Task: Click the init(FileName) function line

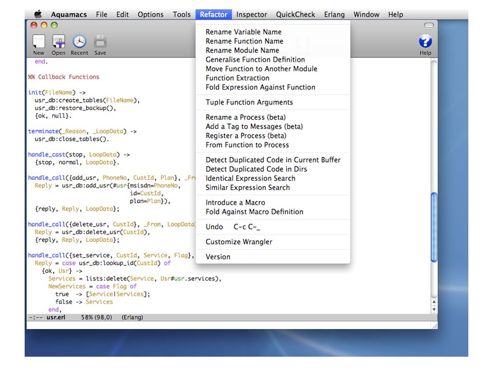Action: (56, 93)
